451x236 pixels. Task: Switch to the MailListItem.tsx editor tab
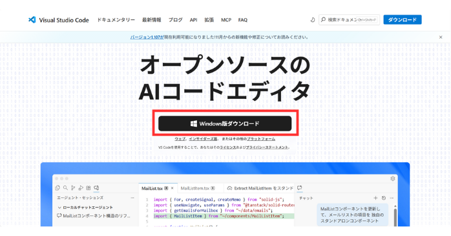200,188
